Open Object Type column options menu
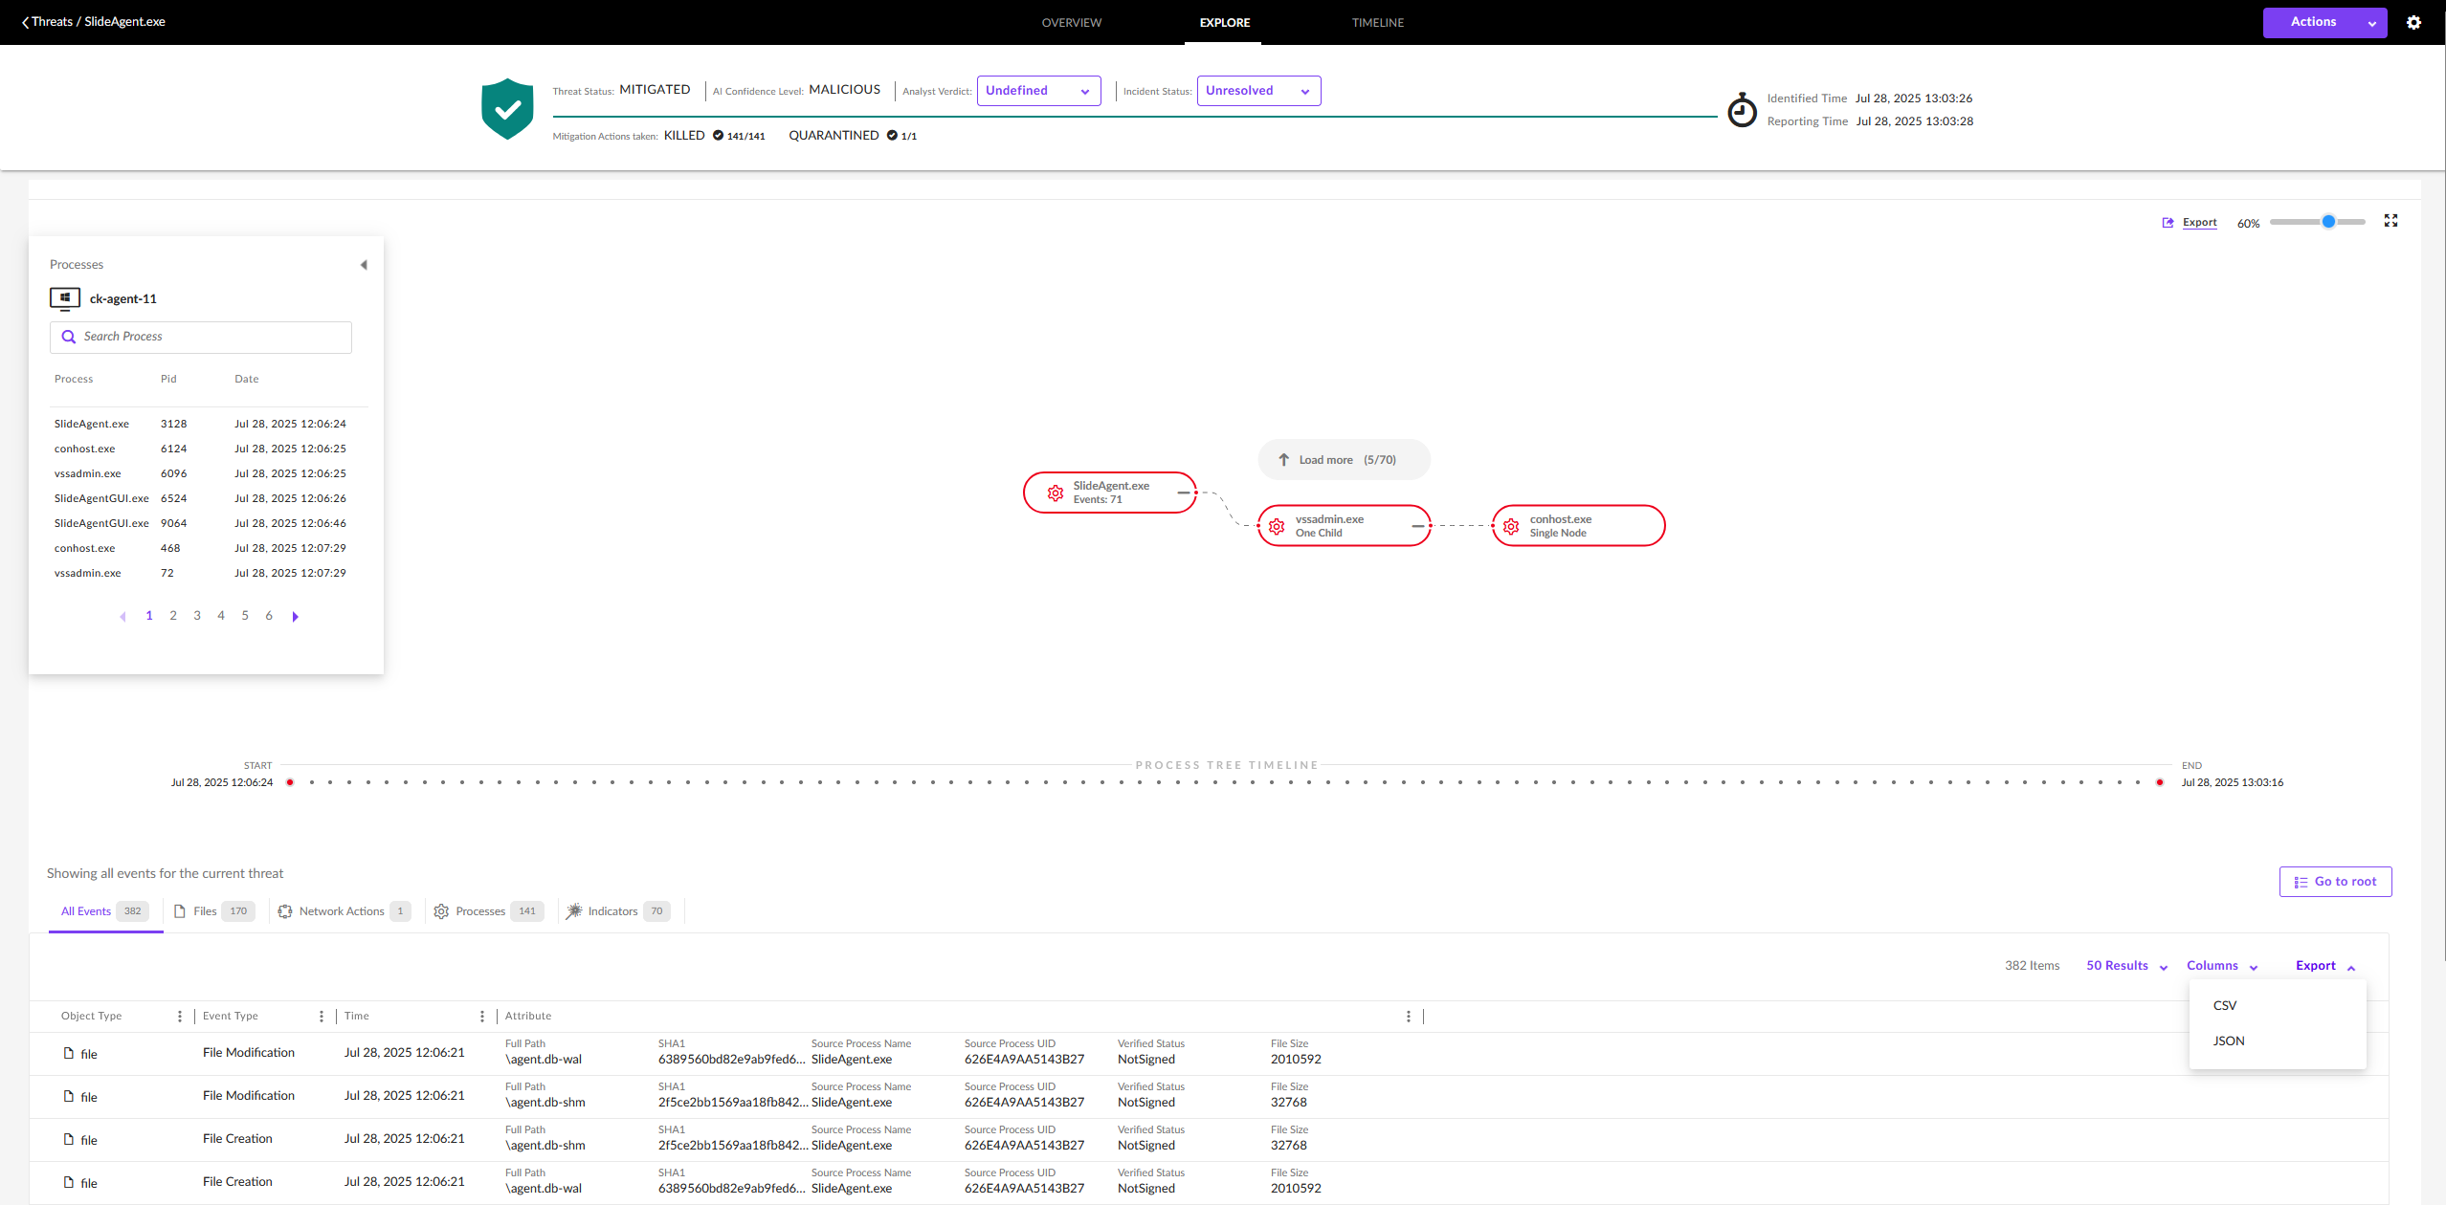This screenshot has height=1205, width=2446. [x=180, y=1016]
